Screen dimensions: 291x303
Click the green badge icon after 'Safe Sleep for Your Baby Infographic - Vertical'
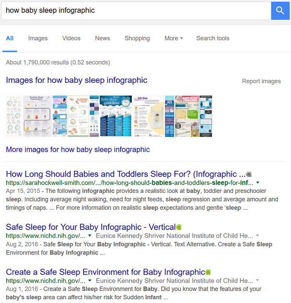pyautogui.click(x=179, y=227)
